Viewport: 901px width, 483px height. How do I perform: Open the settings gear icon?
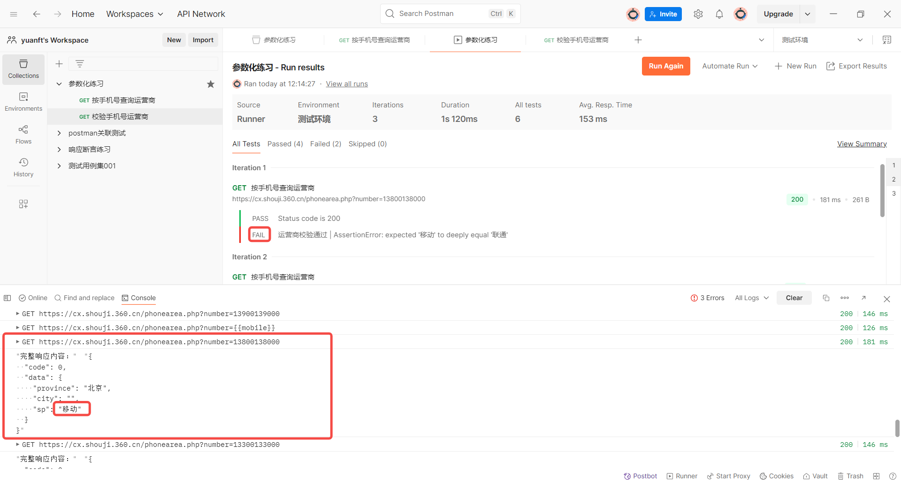pyautogui.click(x=698, y=14)
